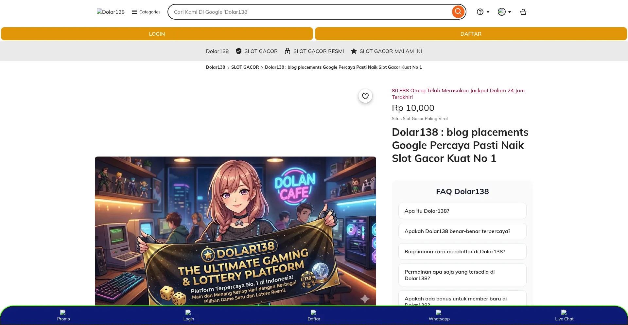Image resolution: width=628 pixels, height=325 pixels.
Task: Click the star icon beside SLOT GACOR MALAM INI
Action: [x=354, y=51]
